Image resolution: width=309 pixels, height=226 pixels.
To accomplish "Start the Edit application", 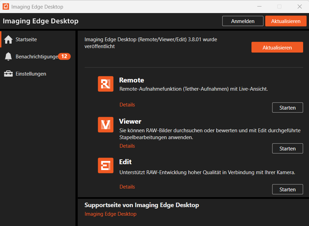I will point(288,189).
